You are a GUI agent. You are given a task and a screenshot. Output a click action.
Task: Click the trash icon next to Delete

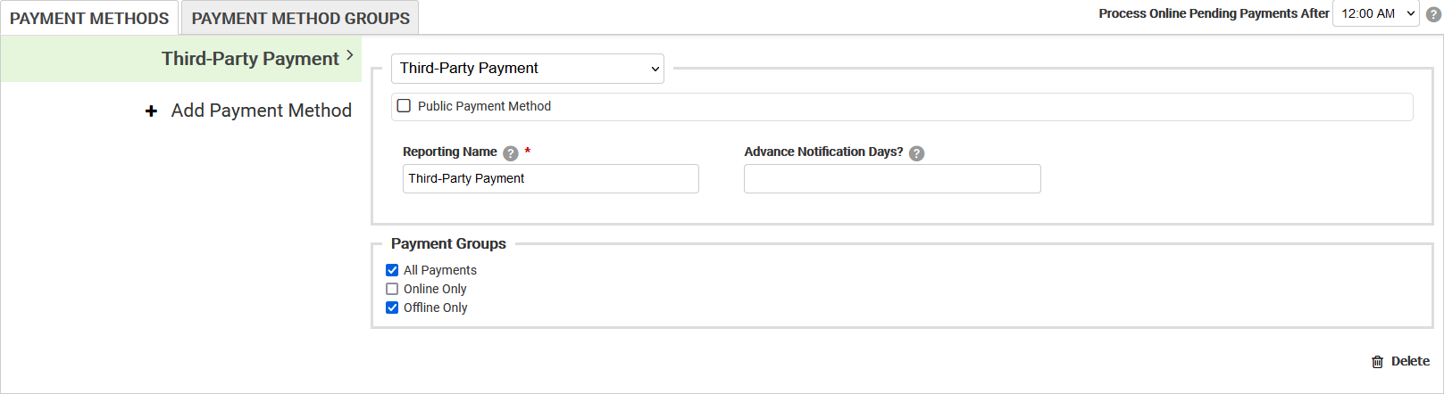pos(1377,362)
